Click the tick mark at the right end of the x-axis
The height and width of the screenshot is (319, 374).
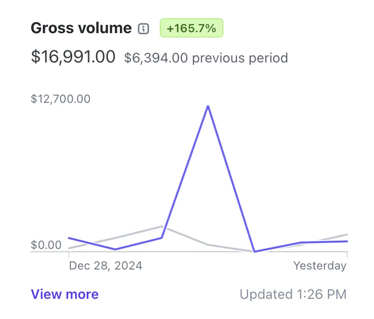tap(347, 255)
